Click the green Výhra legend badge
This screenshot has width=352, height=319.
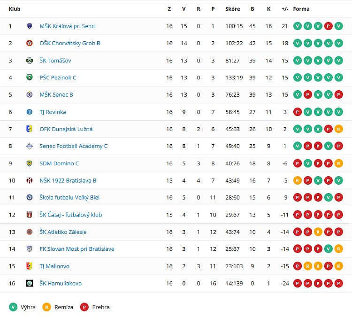(13, 307)
